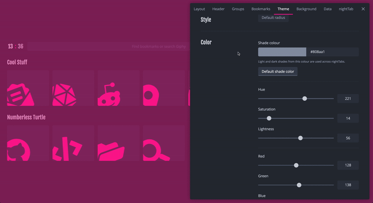Screen dimensions: 373x203
Task: Open the magnifying glass bookmark tile
Action: coord(164,143)
